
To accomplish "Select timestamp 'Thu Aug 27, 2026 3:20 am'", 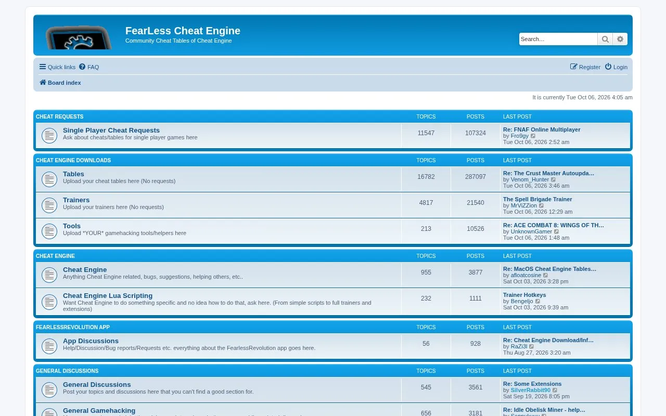I will pos(536,353).
